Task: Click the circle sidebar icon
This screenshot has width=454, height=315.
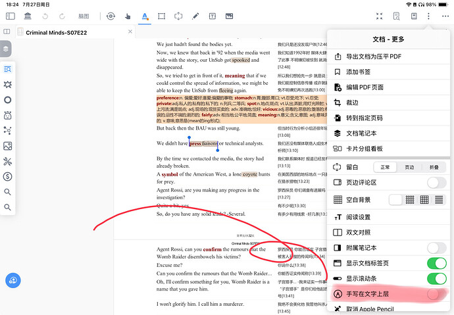Action: coord(7,100)
